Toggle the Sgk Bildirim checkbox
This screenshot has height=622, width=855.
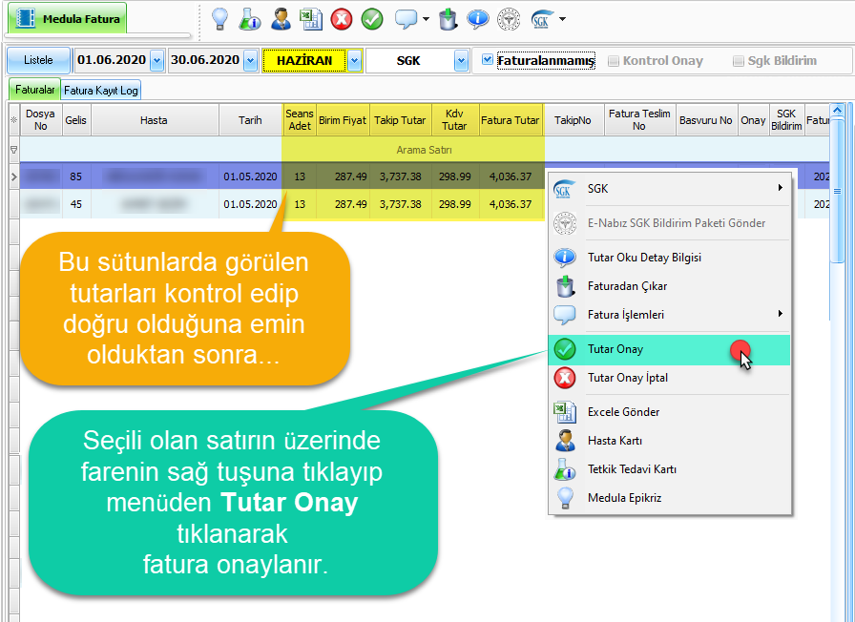coord(739,60)
